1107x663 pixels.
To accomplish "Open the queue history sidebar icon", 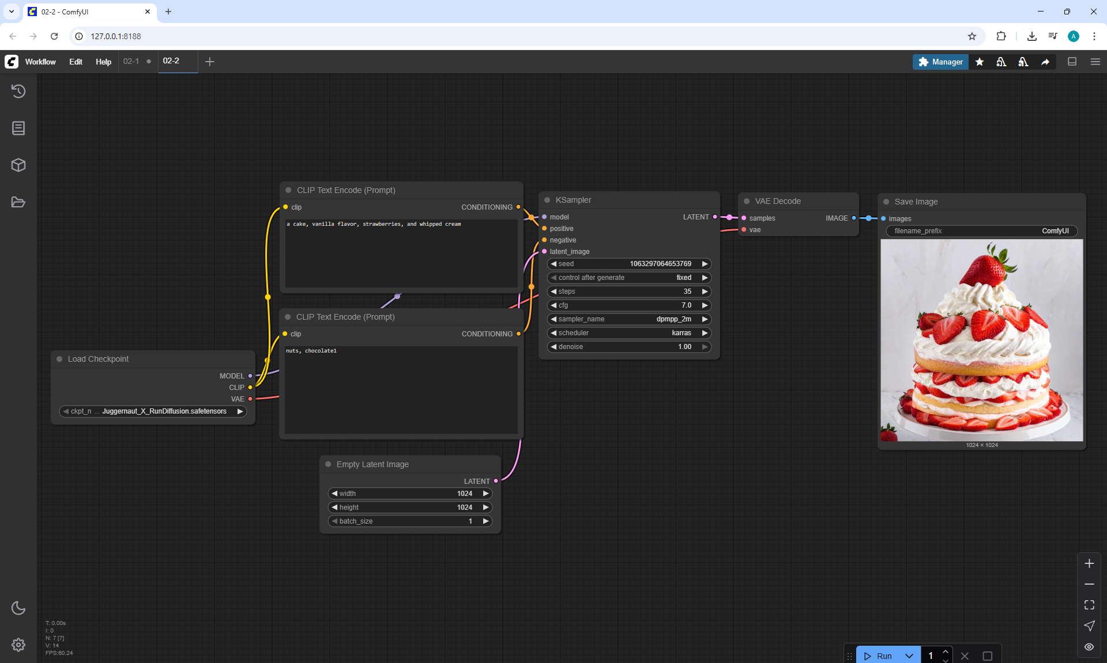I will pos(18,91).
